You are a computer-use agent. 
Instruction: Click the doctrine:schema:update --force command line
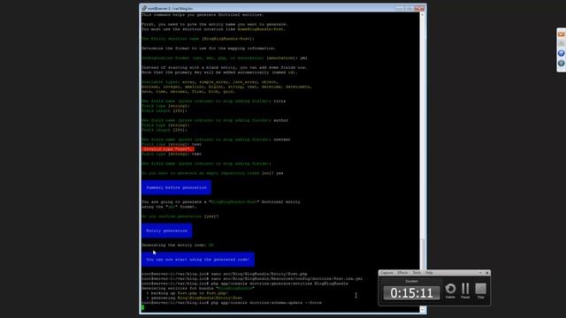pos(232,303)
